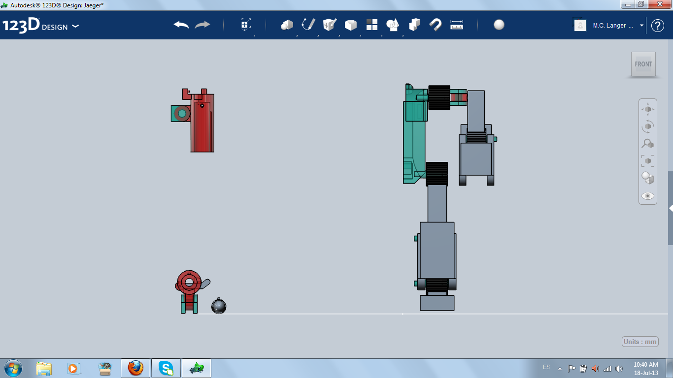Change the display shading mode

[648, 178]
